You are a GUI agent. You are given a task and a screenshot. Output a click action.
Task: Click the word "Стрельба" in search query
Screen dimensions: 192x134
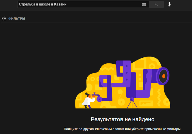pos(27,4)
